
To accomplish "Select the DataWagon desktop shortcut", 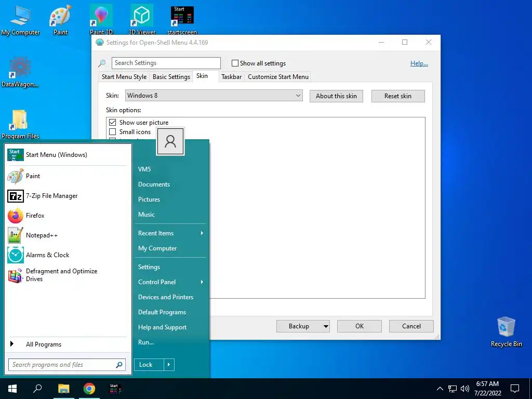I will pos(20,72).
